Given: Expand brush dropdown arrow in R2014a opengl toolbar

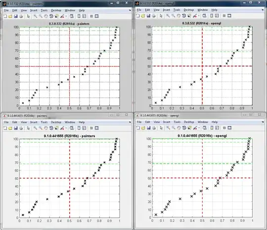Looking at the screenshot, I should [199, 16].
